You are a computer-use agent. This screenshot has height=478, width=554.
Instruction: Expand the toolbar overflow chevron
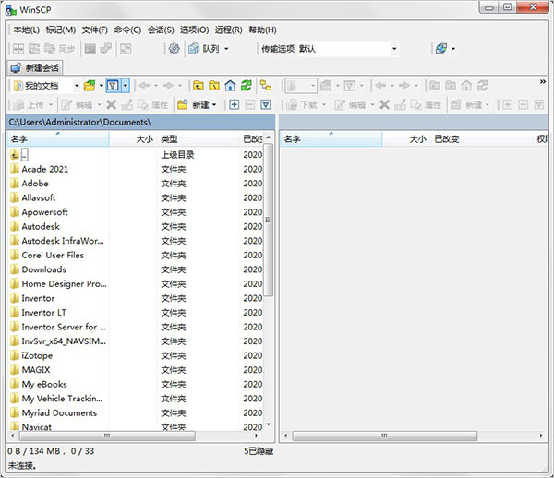click(543, 81)
